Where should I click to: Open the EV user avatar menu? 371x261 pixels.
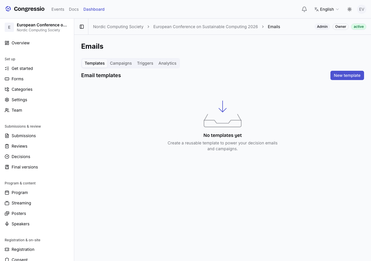coord(362,9)
